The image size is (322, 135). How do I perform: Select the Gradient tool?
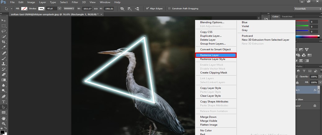pyautogui.click(x=3, y=80)
